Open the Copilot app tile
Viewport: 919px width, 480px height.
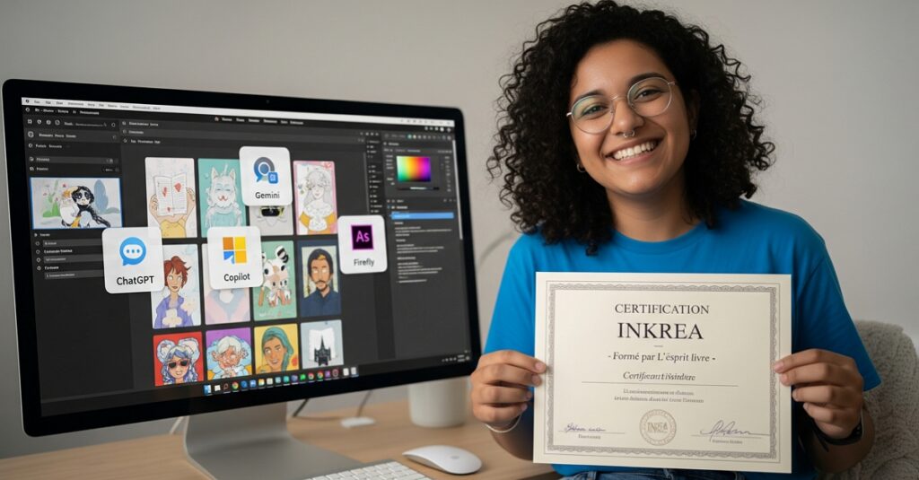point(235,257)
